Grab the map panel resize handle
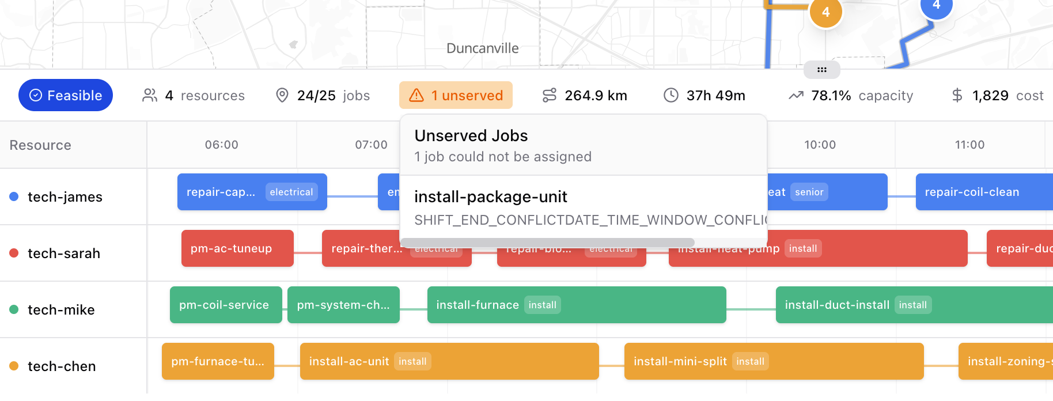Viewport: 1053px width, 401px height. [822, 70]
